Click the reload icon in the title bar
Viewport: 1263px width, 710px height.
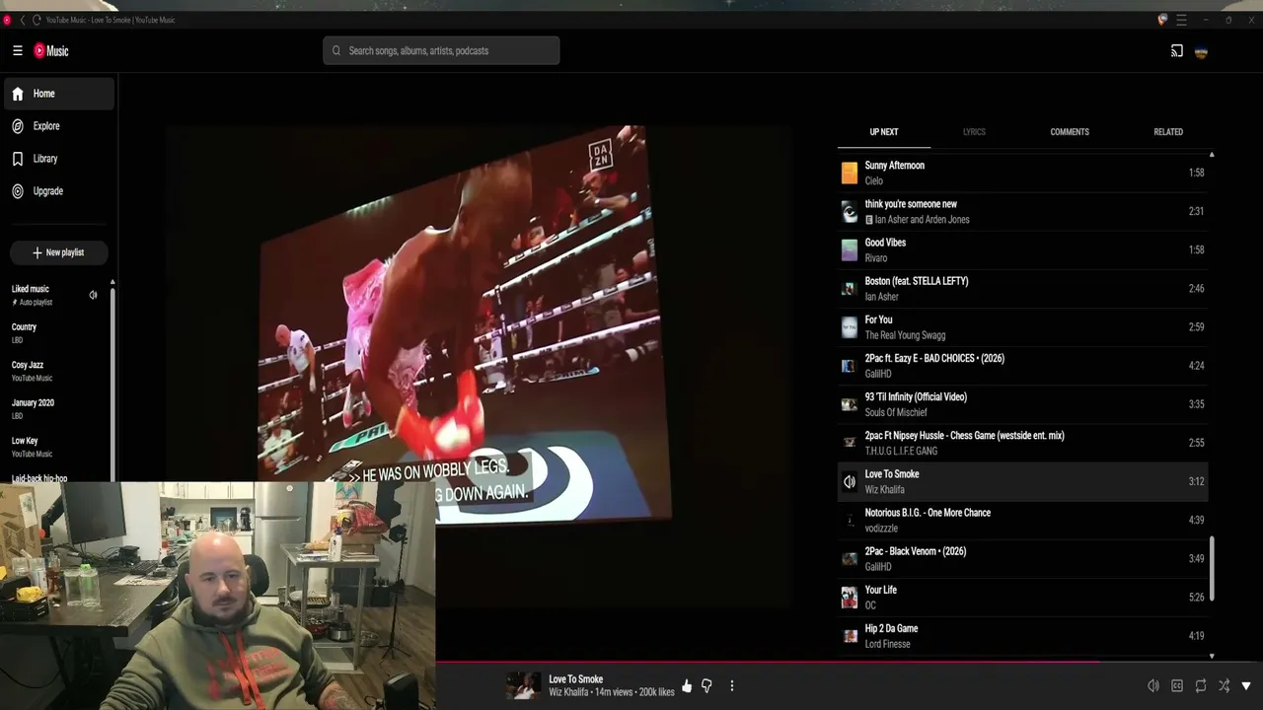point(37,20)
